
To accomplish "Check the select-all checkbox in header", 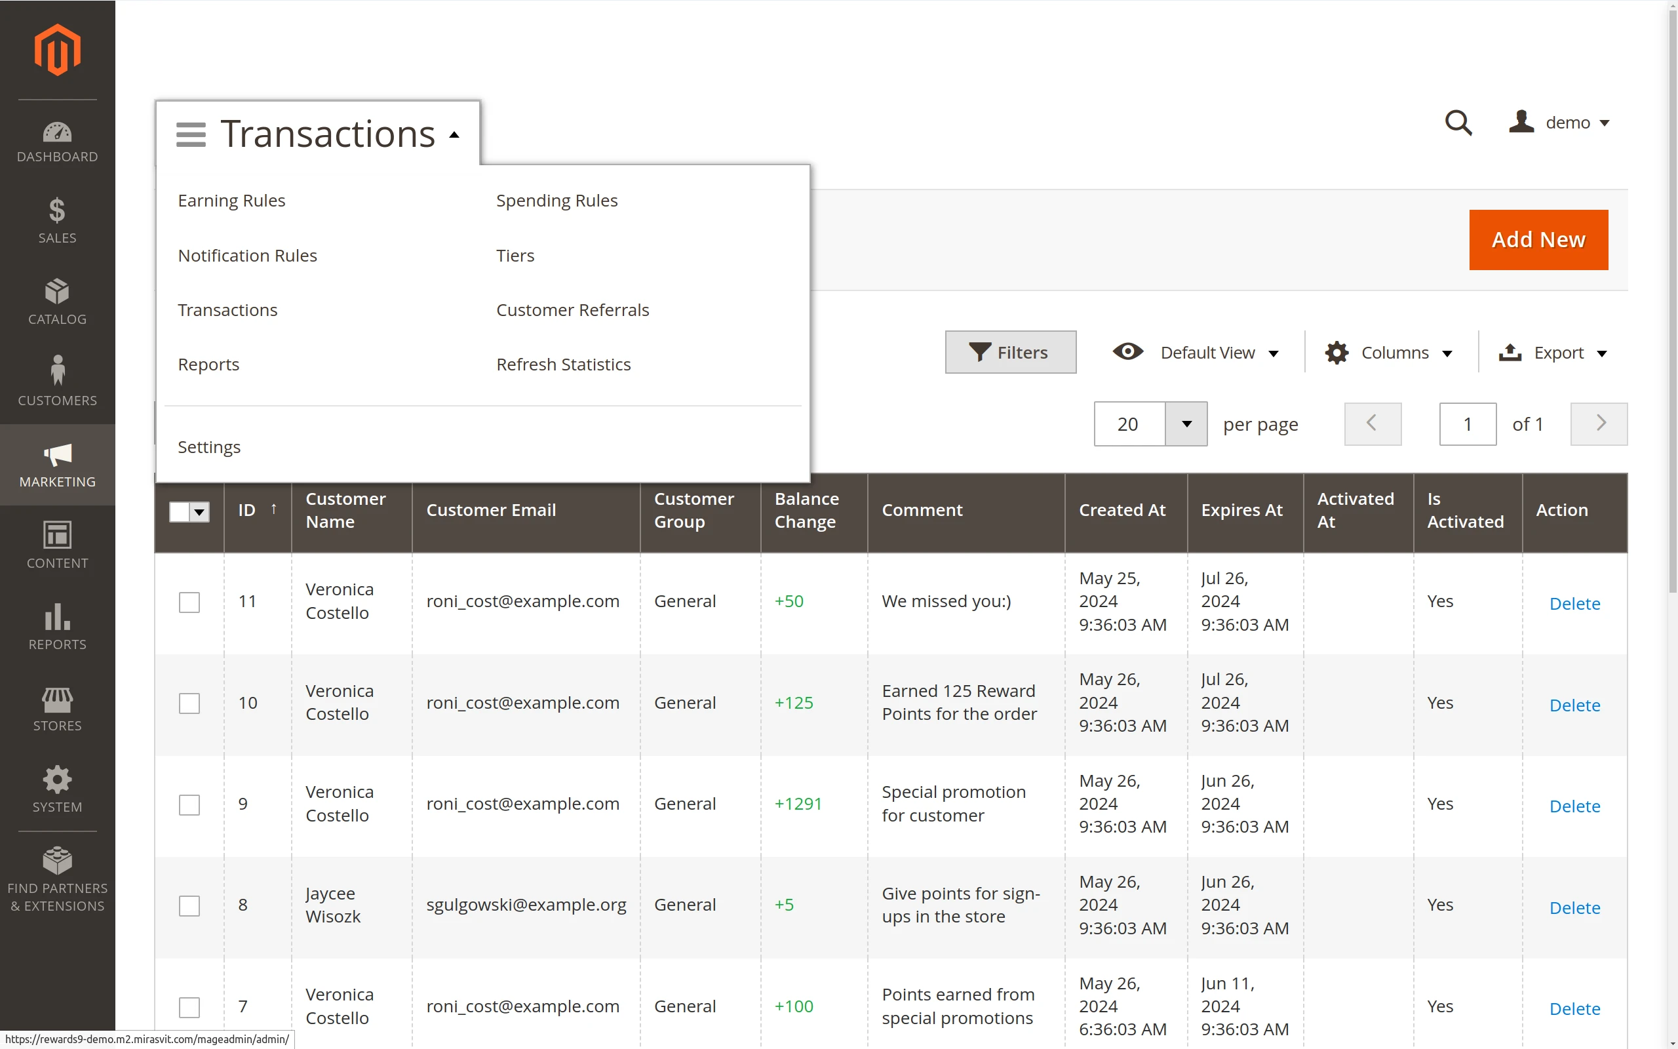I will (179, 511).
